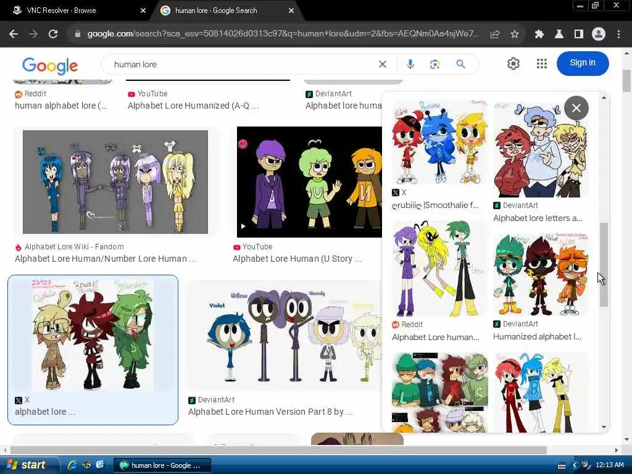Click the page vertical scrollbar thumb

[627, 81]
